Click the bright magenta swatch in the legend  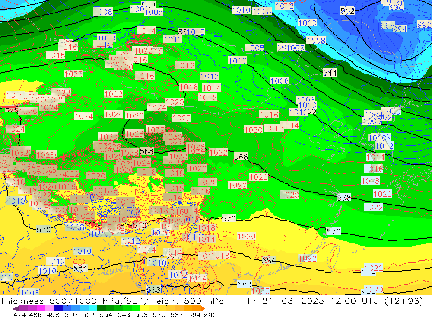(41, 308)
